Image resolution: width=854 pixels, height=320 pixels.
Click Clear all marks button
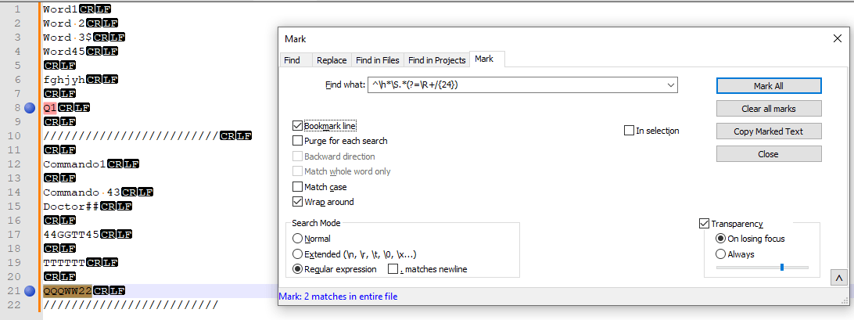tap(769, 109)
